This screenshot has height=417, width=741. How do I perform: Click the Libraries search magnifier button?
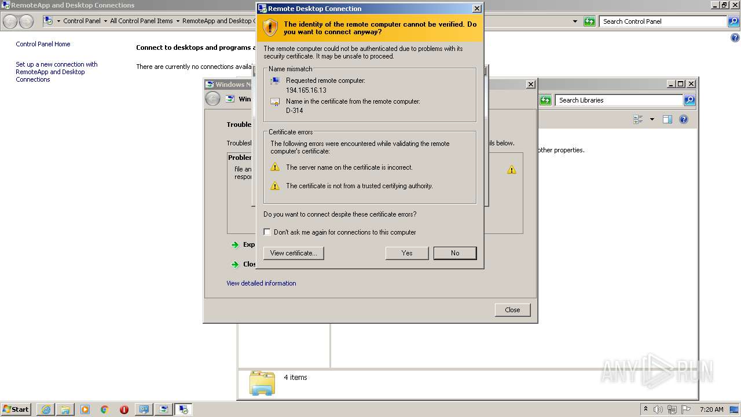(689, 100)
